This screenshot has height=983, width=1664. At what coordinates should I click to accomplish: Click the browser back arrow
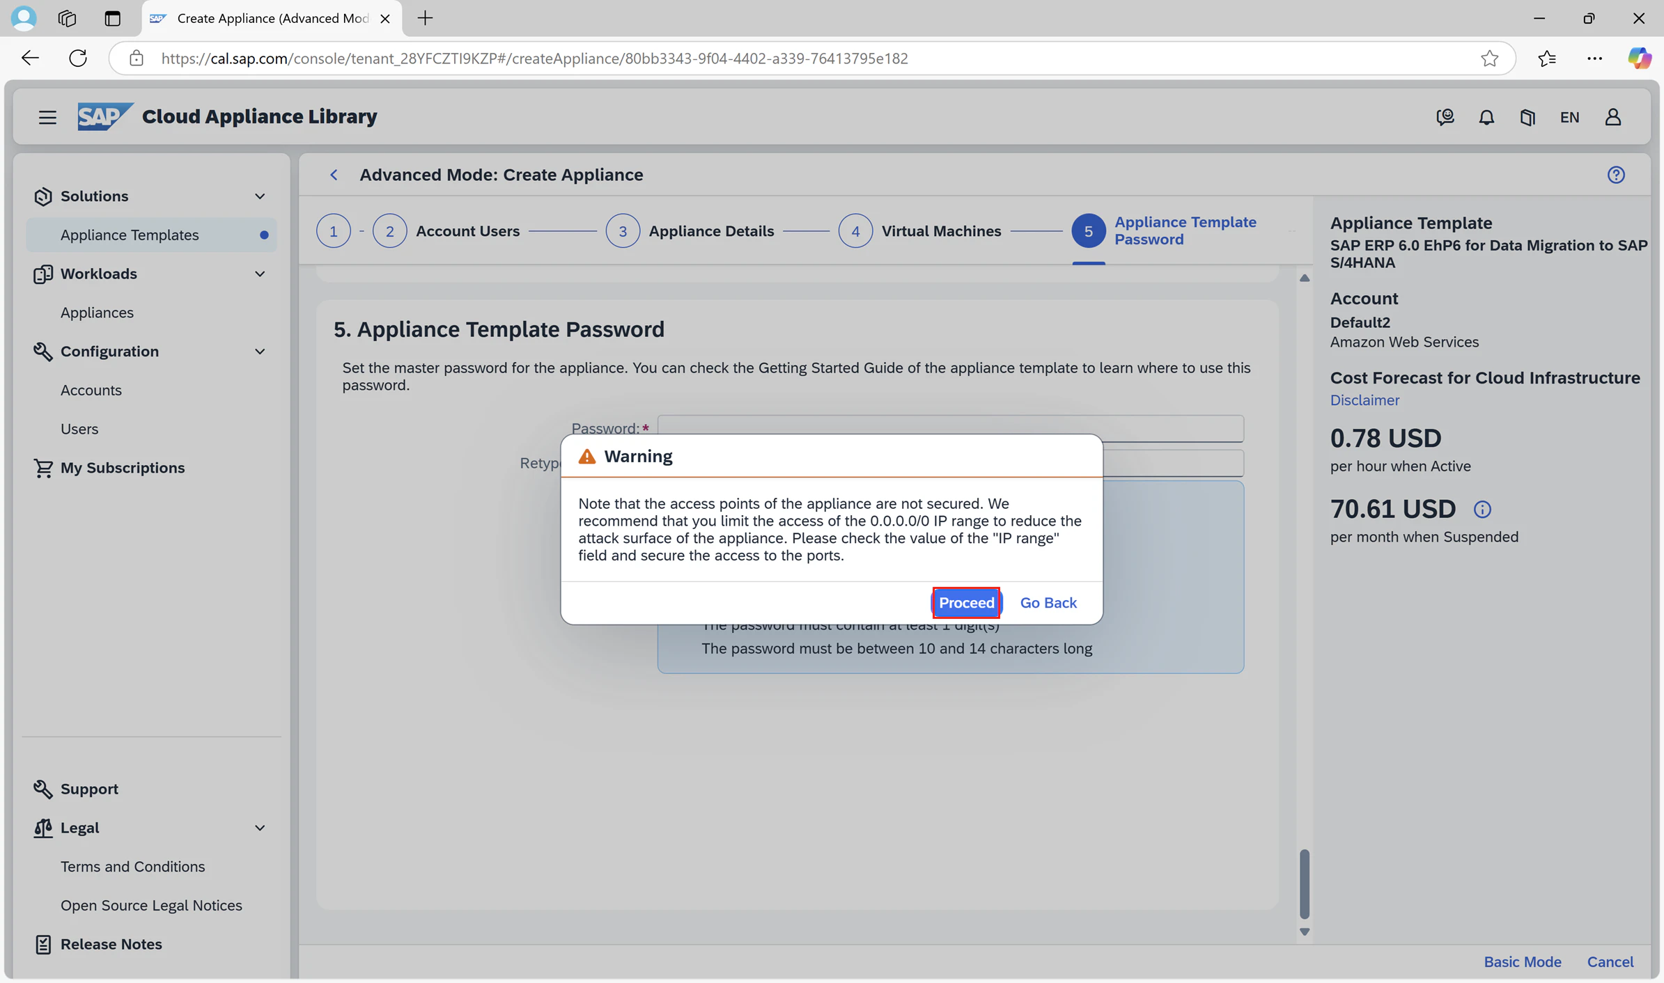[x=30, y=58]
